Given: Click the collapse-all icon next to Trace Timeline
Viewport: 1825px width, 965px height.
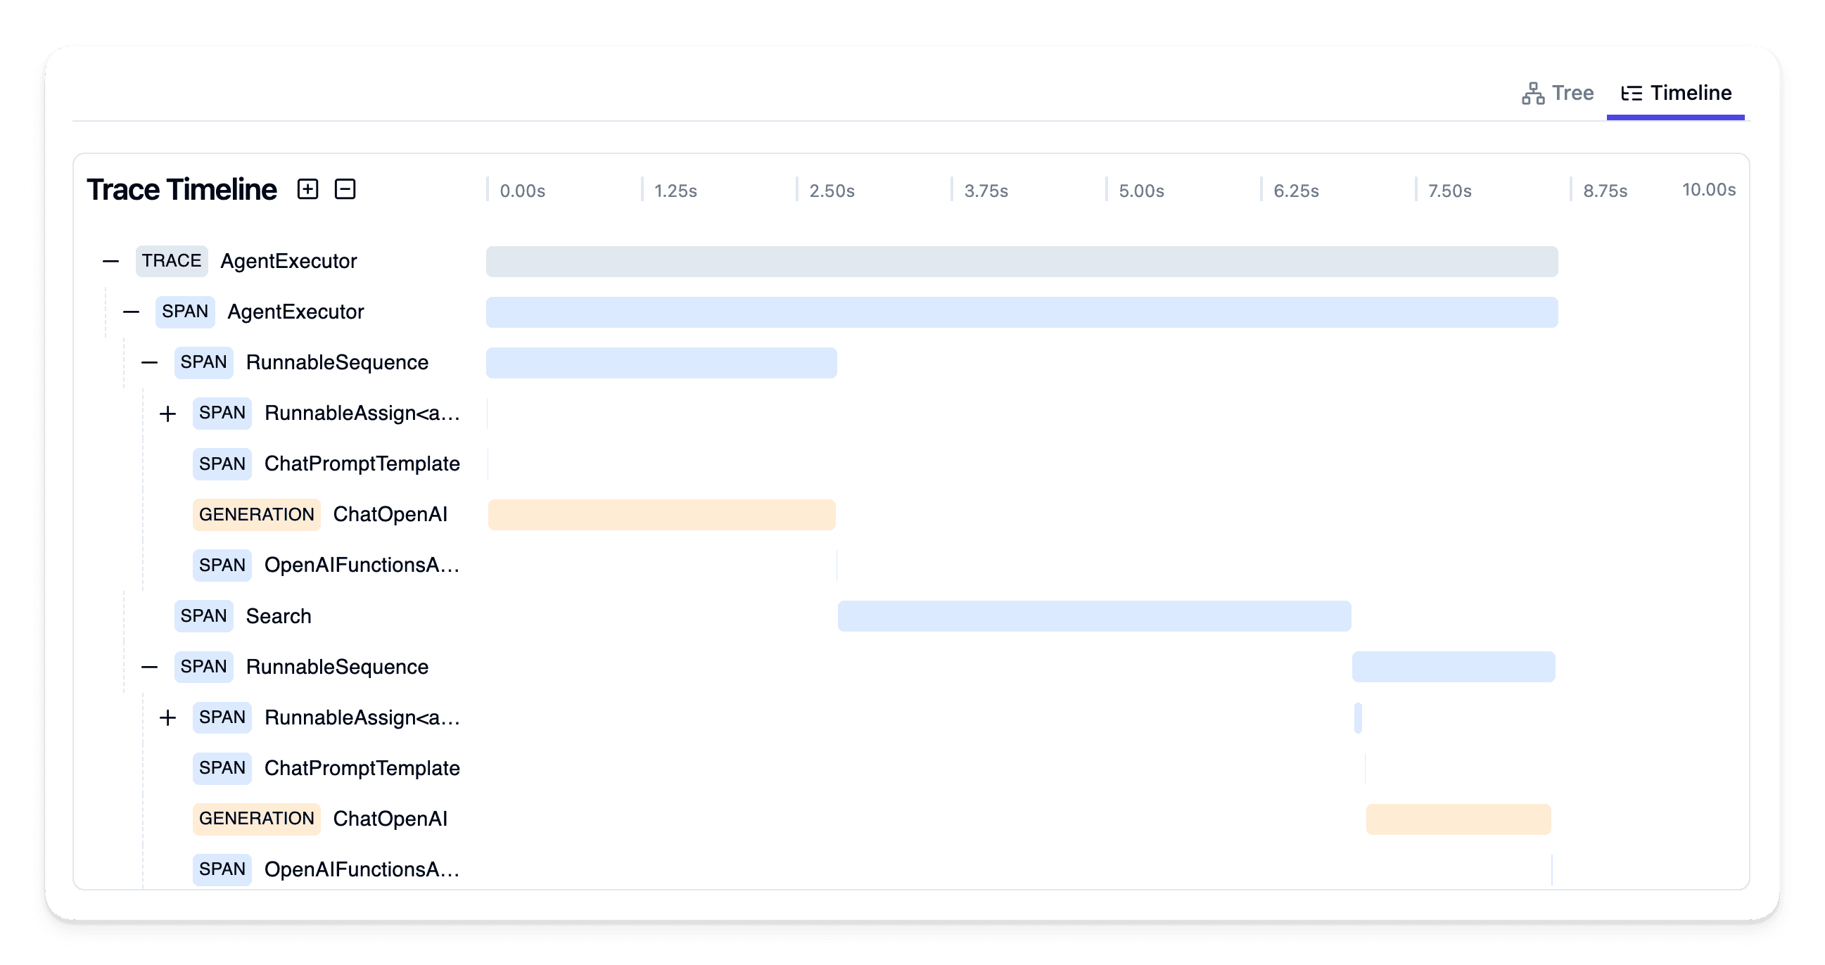Looking at the screenshot, I should (x=345, y=189).
